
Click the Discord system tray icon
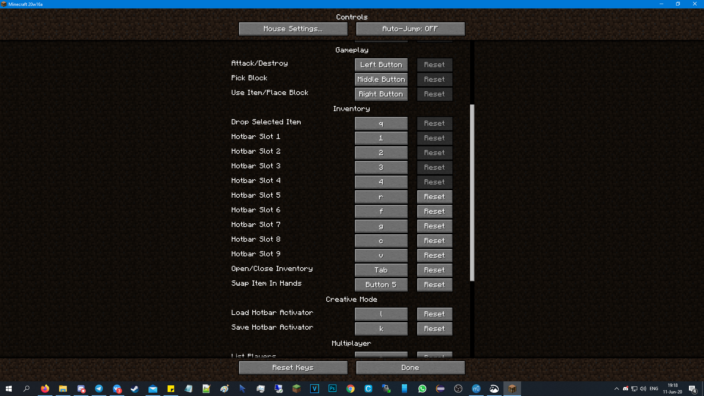(626, 389)
